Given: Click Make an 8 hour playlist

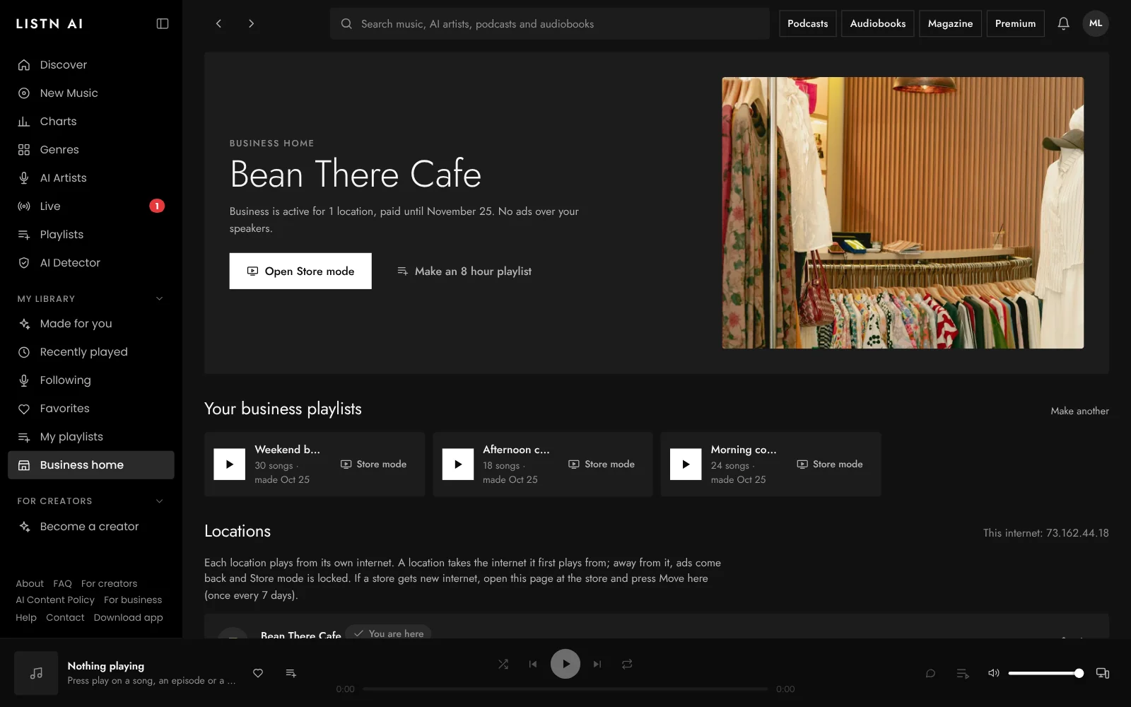Looking at the screenshot, I should click(x=464, y=271).
